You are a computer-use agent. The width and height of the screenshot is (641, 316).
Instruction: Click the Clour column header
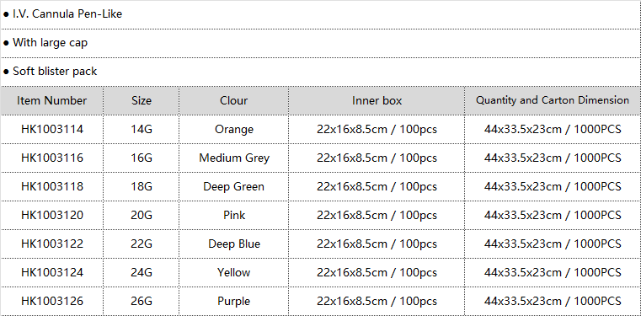tap(234, 100)
